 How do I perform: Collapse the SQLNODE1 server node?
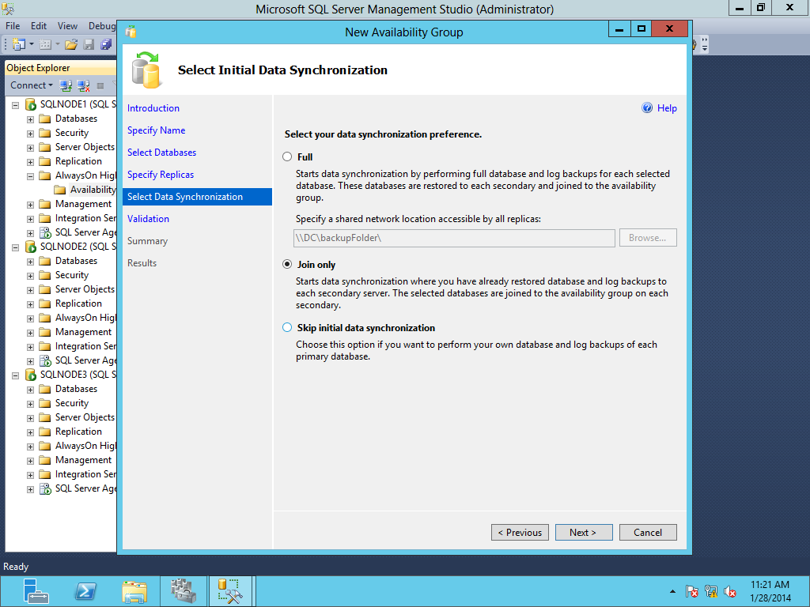16,105
